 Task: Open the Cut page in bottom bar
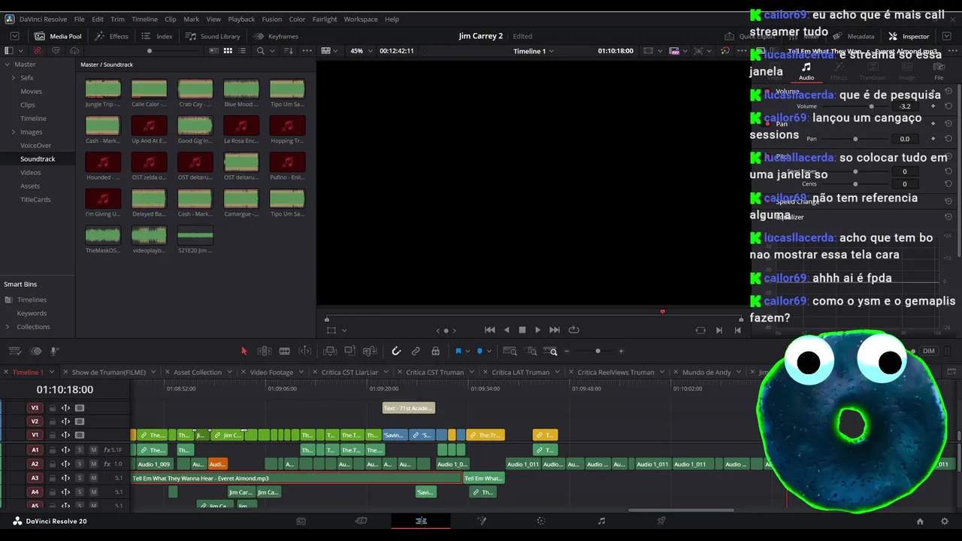pos(361,521)
